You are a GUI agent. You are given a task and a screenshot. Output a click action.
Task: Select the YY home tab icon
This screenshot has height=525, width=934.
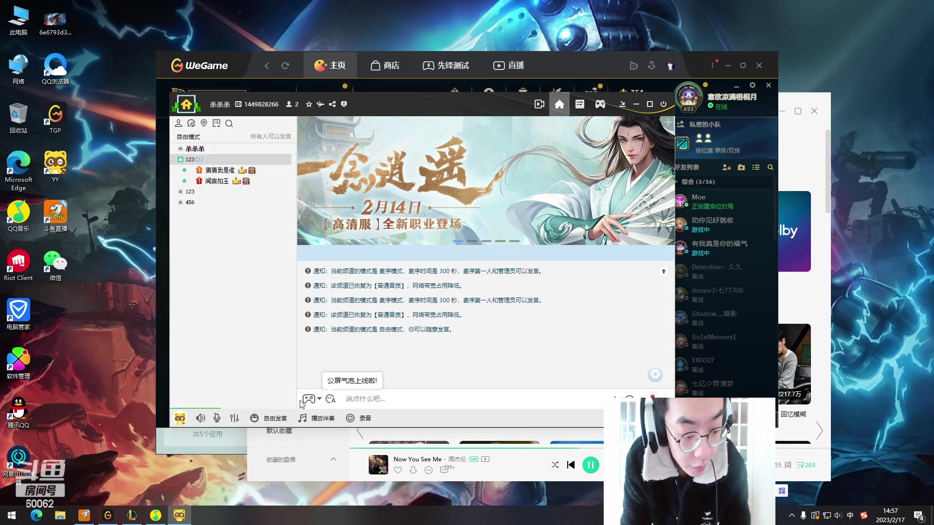(x=559, y=105)
